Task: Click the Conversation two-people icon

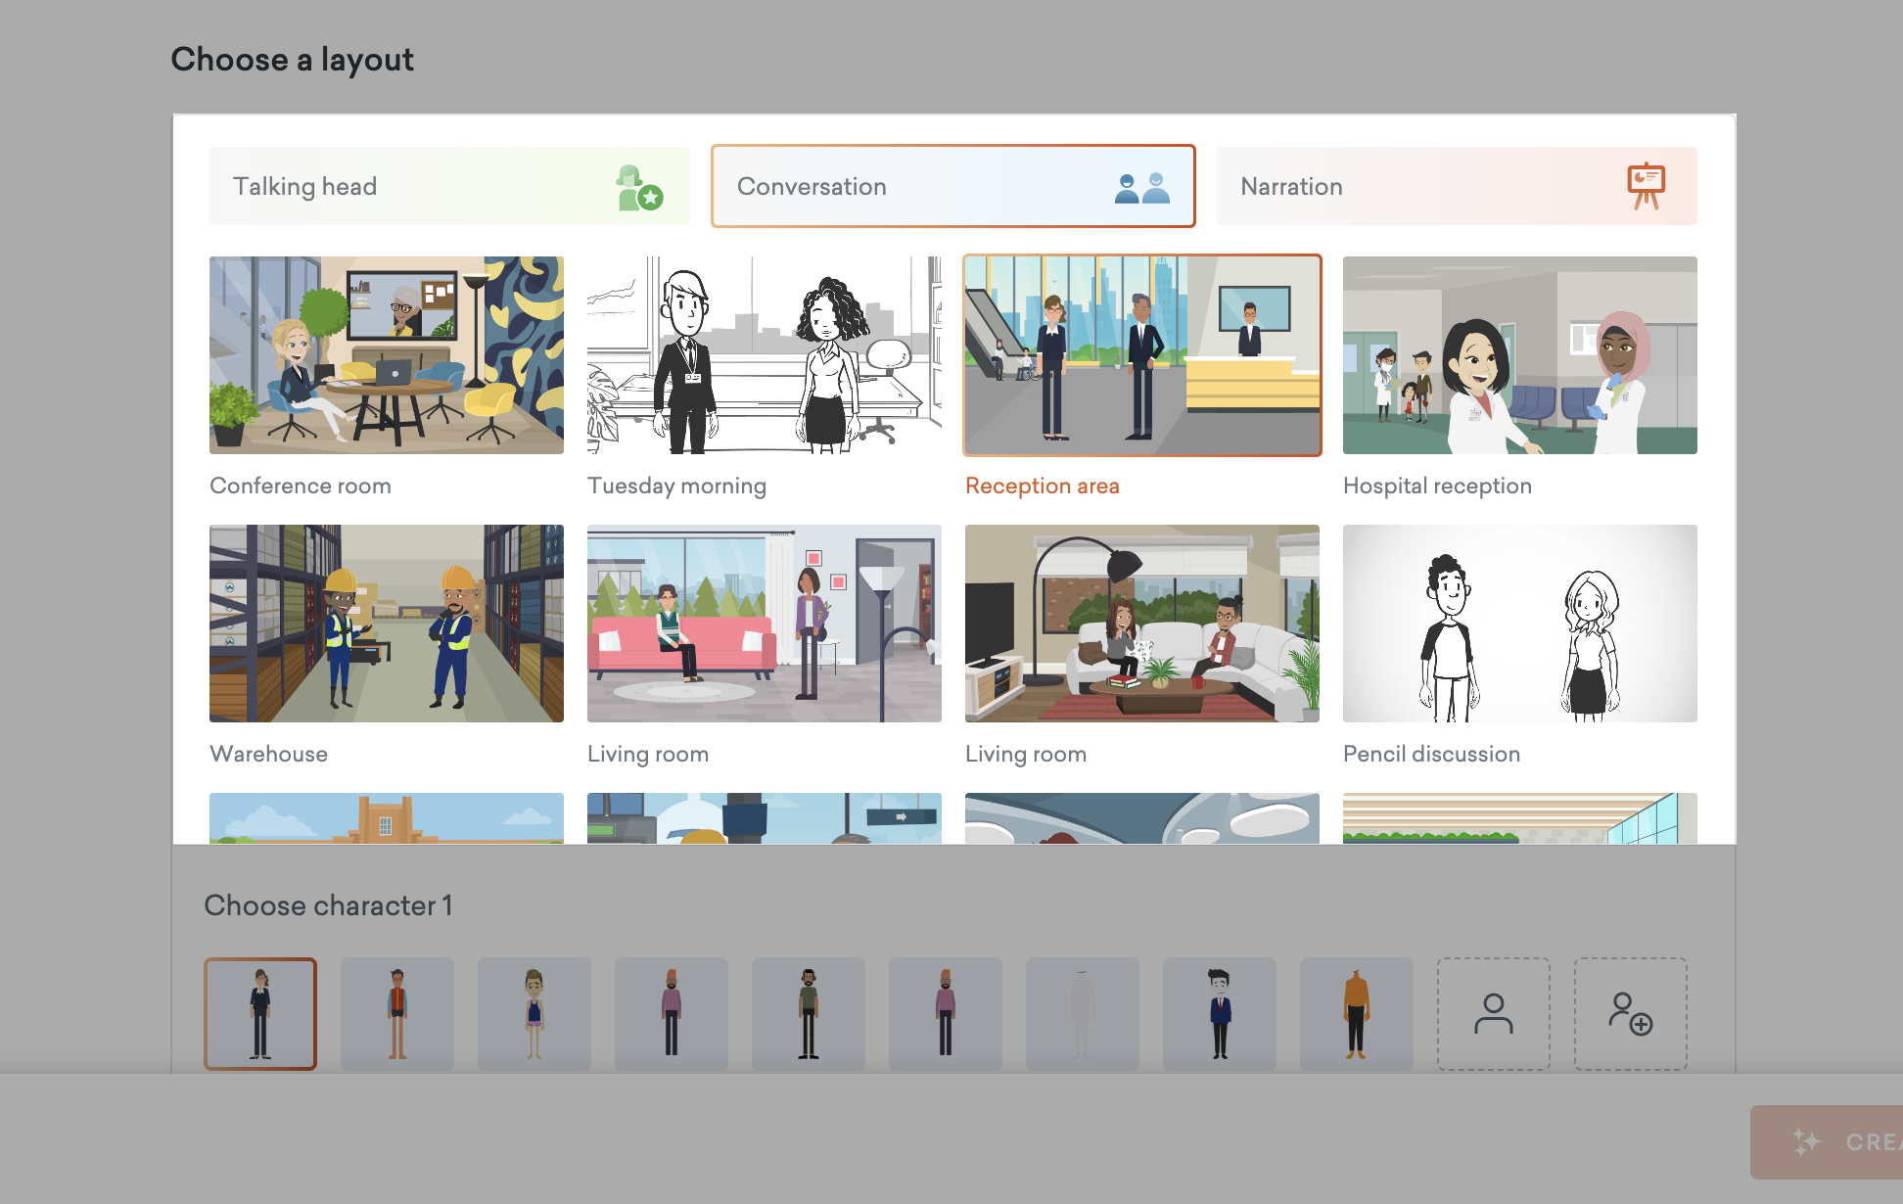Action: (1141, 187)
